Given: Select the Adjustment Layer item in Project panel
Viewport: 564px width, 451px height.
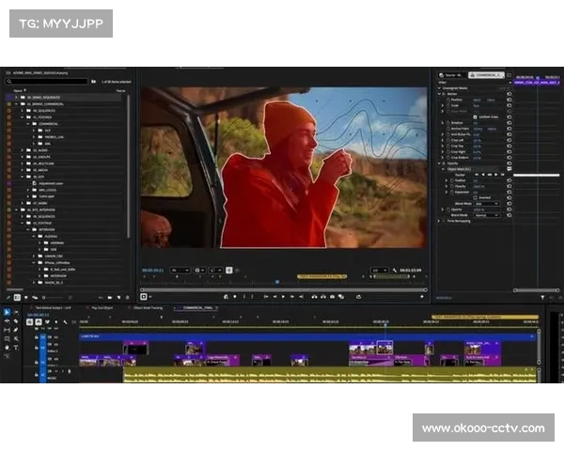Looking at the screenshot, I should pyautogui.click(x=51, y=183).
